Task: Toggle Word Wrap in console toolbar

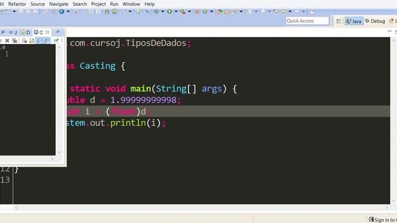Action: (39, 40)
